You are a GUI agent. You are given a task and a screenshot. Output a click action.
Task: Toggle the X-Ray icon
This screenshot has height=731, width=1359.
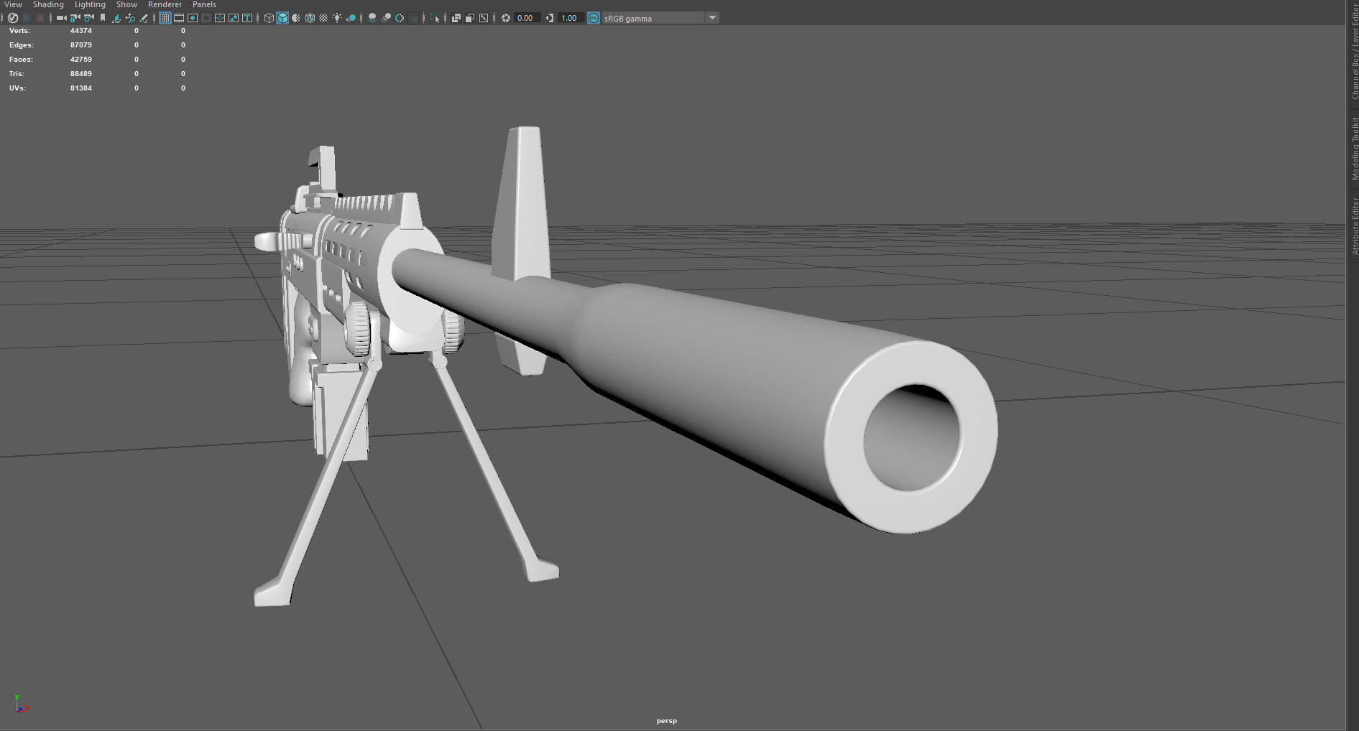point(456,18)
